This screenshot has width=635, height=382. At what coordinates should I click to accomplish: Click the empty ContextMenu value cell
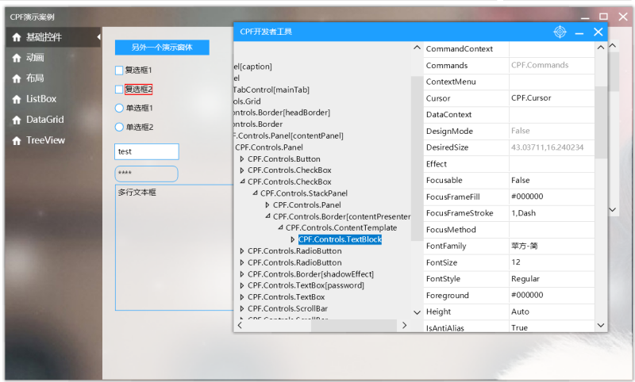pyautogui.click(x=552, y=82)
